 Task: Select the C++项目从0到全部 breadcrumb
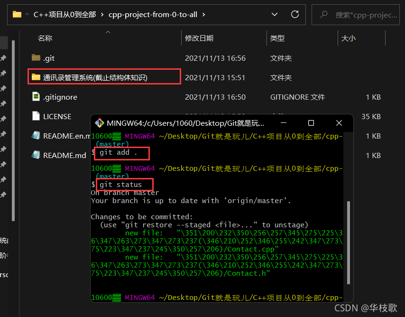(x=64, y=15)
